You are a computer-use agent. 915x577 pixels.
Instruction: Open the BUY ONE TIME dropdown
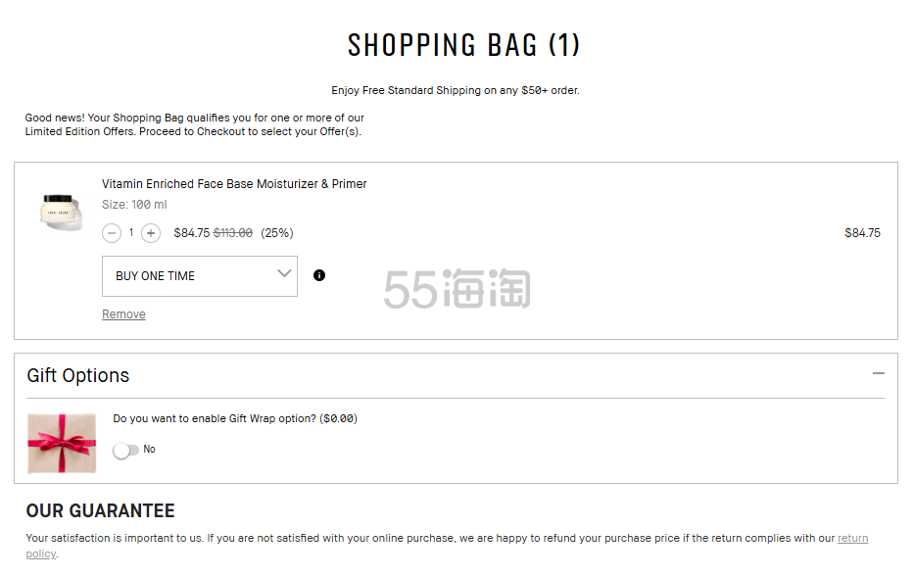[x=200, y=276]
